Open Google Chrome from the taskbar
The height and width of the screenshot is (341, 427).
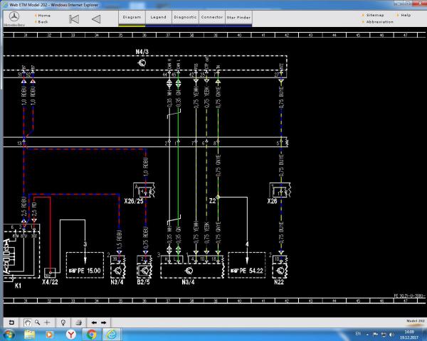(x=91, y=334)
